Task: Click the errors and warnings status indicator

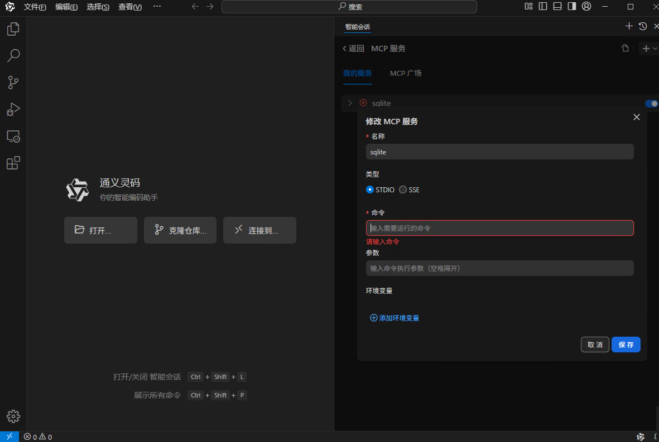Action: [x=37, y=437]
